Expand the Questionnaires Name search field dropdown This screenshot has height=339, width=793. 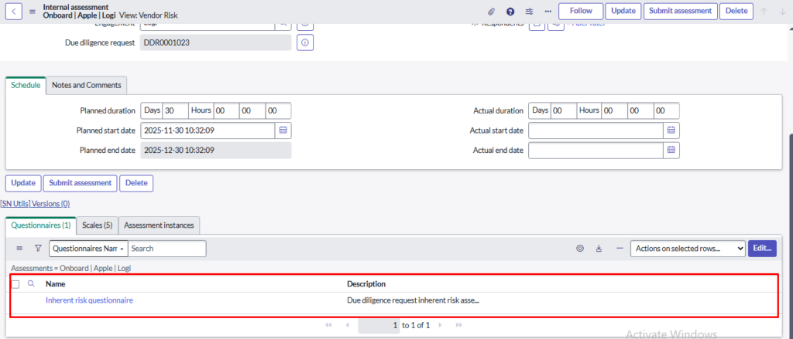(x=88, y=249)
